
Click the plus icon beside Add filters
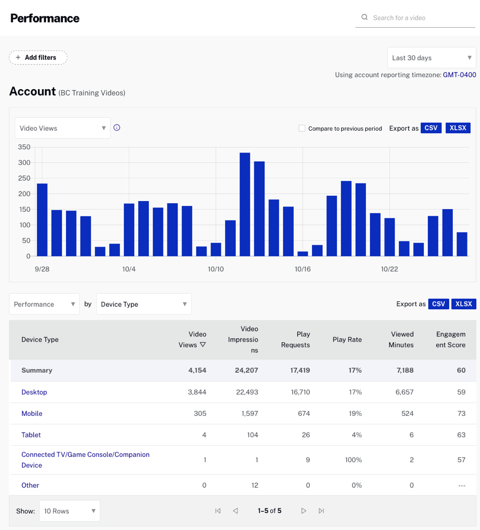click(x=17, y=58)
